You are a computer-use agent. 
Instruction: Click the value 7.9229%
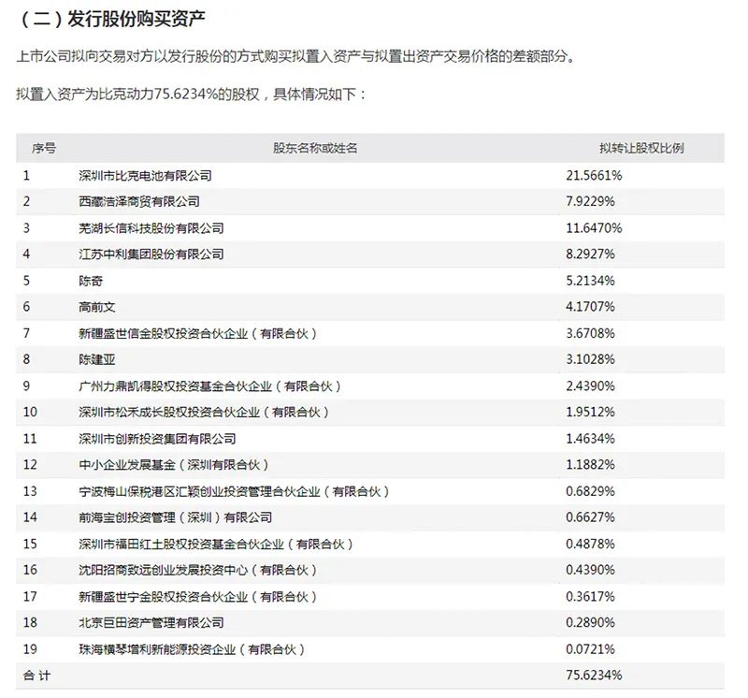click(x=590, y=201)
